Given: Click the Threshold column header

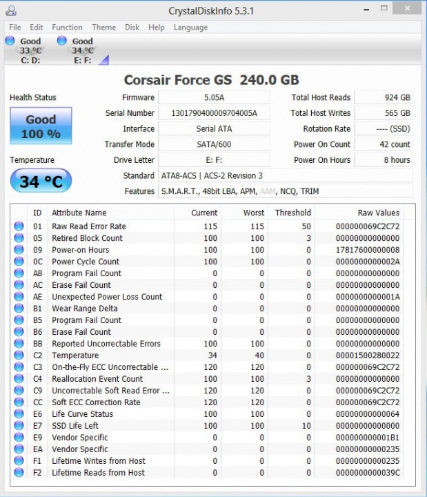Looking at the screenshot, I should pyautogui.click(x=291, y=213).
